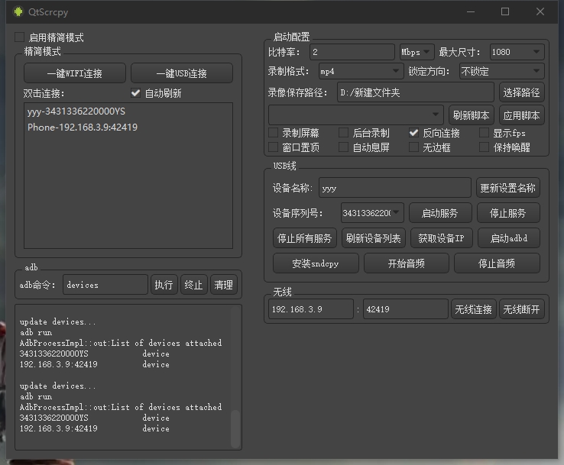
Task: Open the Mbps bitrate unit dropdown
Action: pyautogui.click(x=417, y=52)
